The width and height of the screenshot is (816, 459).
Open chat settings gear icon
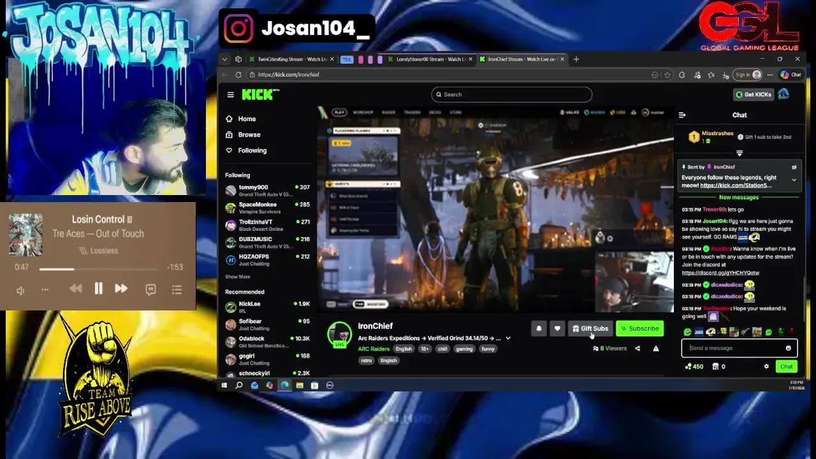766,367
